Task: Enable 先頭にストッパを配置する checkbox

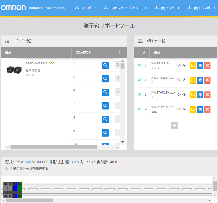Action: [7, 168]
